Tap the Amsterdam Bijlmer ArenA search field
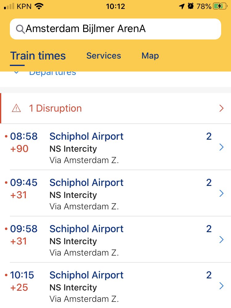This screenshot has height=308, width=231. 115,29
